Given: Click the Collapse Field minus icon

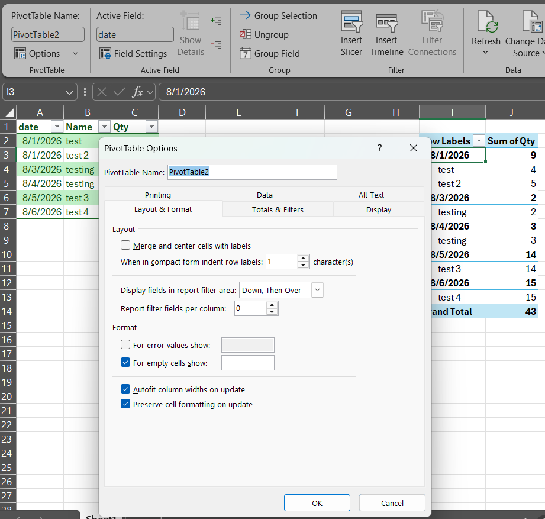Looking at the screenshot, I should [x=216, y=44].
